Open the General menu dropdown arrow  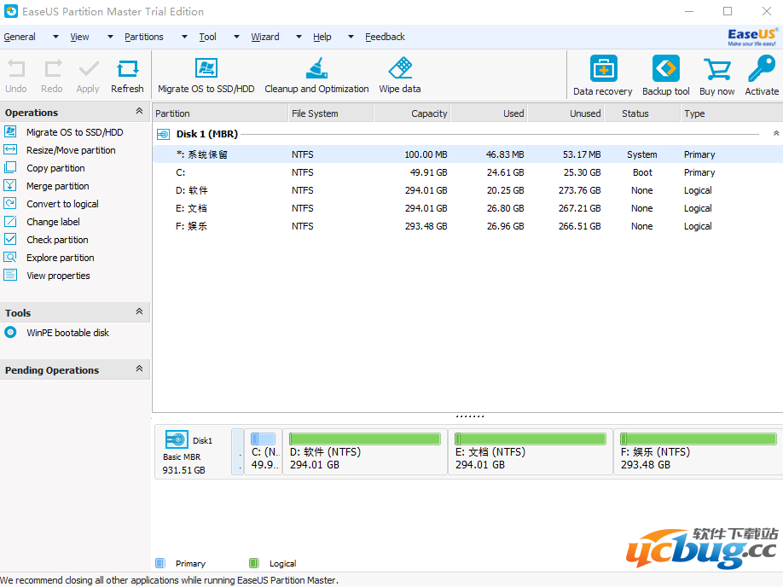(55, 37)
